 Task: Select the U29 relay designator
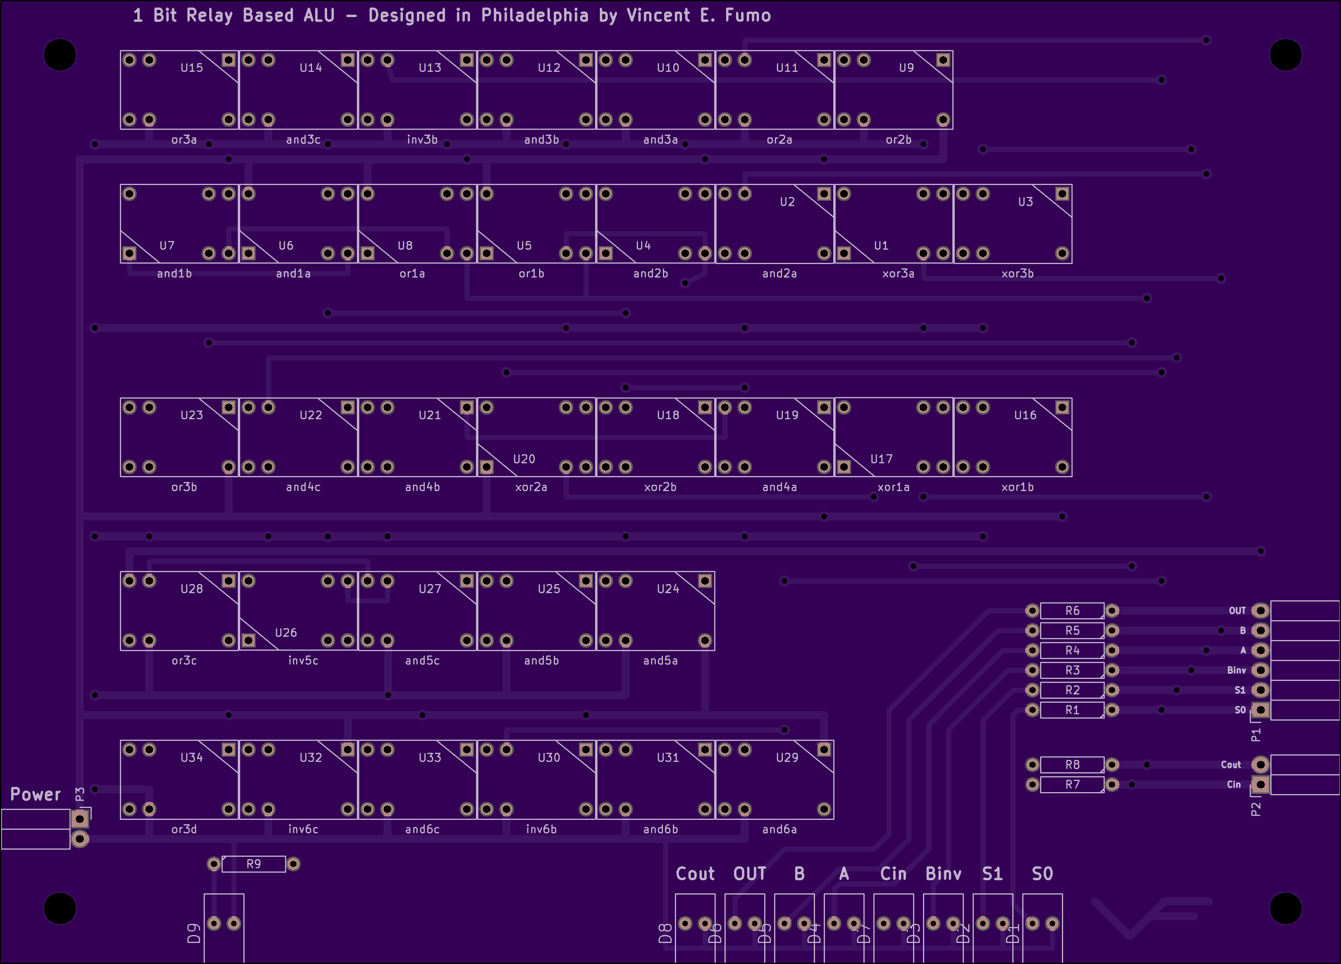point(788,758)
